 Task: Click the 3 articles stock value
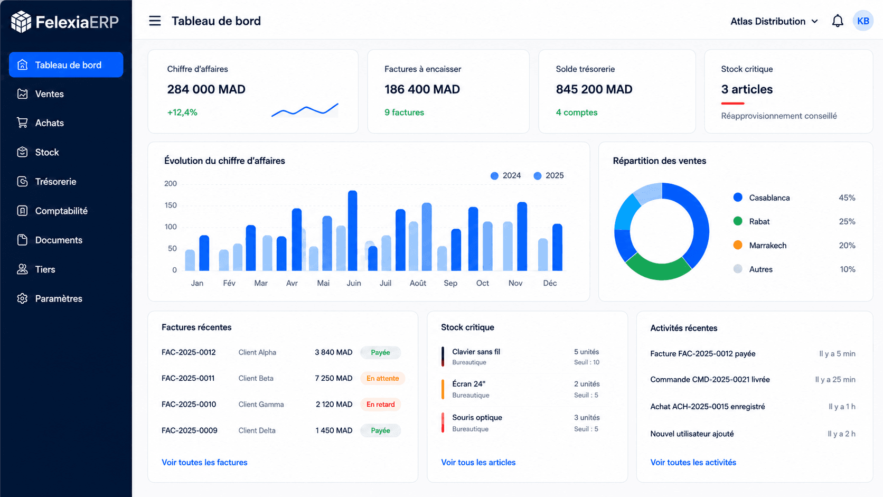click(747, 89)
